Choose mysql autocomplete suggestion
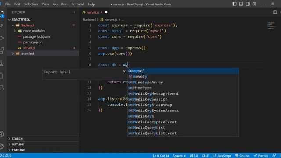Screen dimensions: 281x158 point(183,71)
